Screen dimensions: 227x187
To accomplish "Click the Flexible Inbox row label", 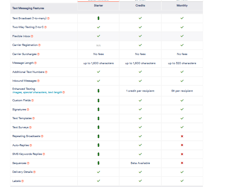I will (21, 36).
